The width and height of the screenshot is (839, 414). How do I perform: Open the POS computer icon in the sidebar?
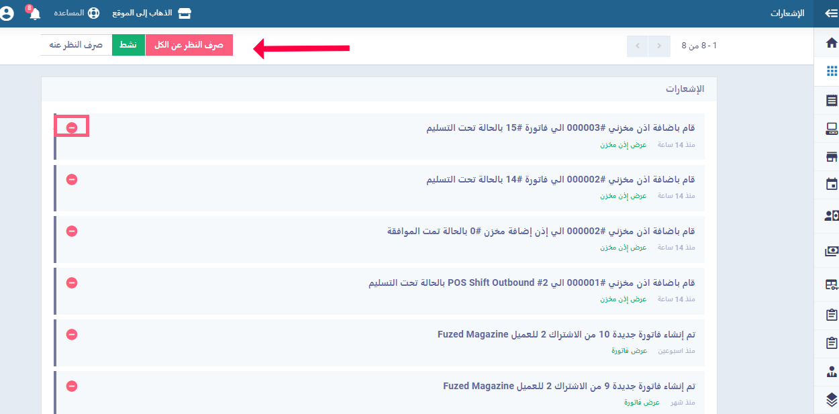(832, 129)
